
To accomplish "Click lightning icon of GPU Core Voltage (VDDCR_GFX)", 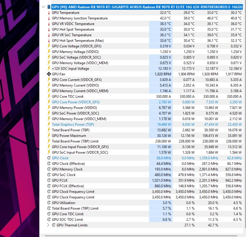I will coord(49,46).
